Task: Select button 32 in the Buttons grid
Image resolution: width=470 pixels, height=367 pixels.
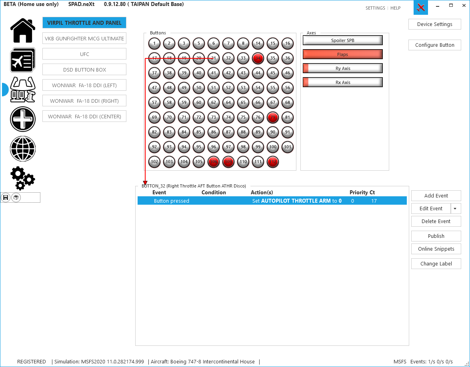Action: 228,58
